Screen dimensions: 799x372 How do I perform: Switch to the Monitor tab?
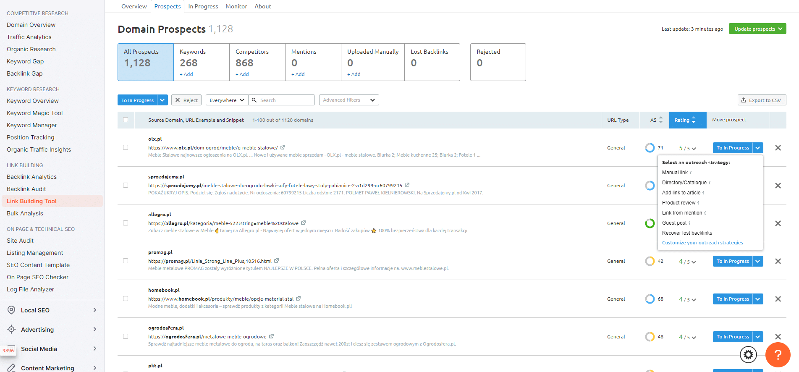coord(236,6)
